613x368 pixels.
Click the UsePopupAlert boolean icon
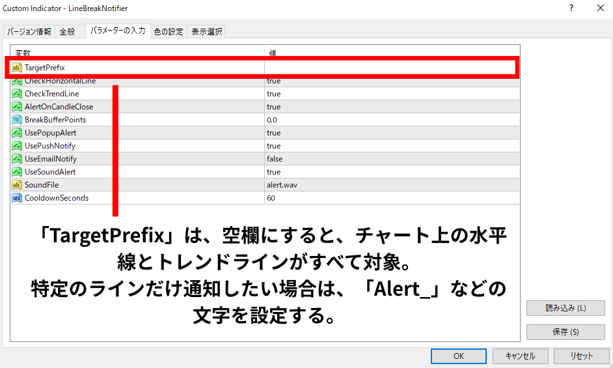[17, 133]
